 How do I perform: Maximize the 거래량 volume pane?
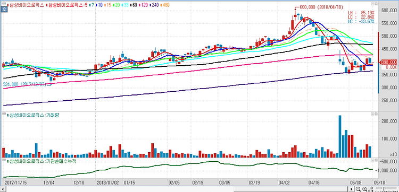[376, 115]
